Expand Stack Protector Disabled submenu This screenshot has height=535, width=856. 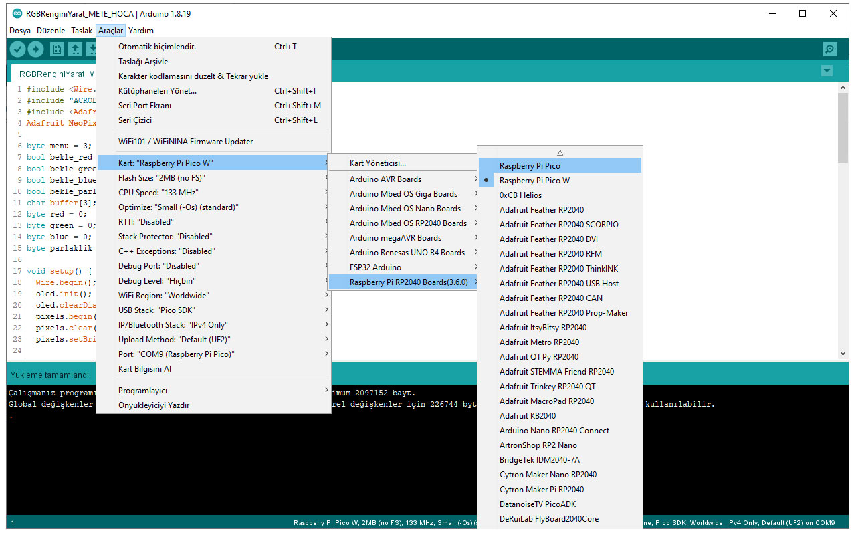[x=213, y=237]
